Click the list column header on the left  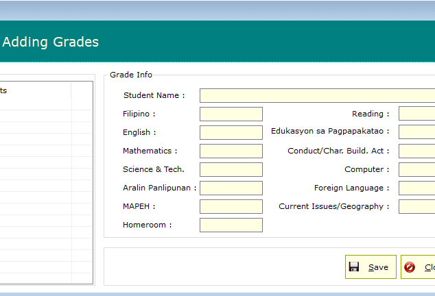click(34, 90)
